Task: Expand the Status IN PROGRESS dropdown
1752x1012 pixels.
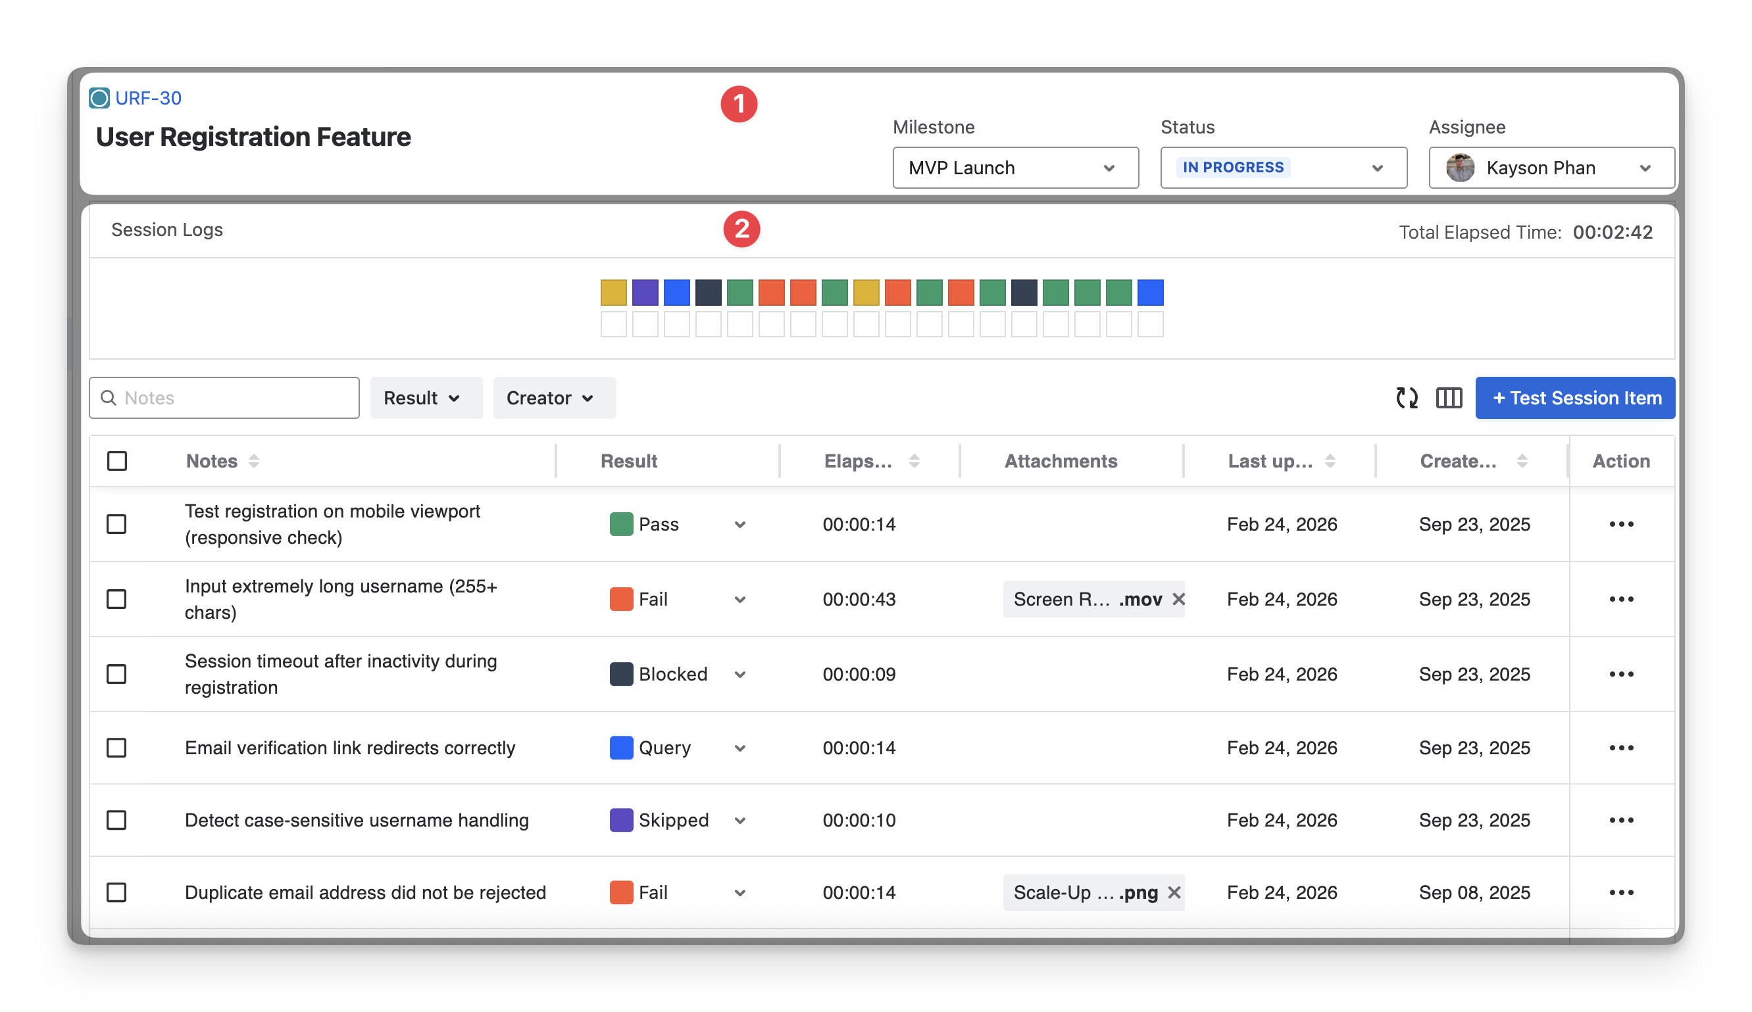Action: point(1283,168)
